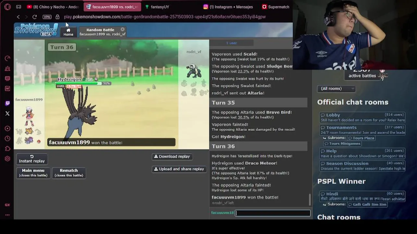417x234 pixels.
Task: Close the Random Battle room tab
Action: (122, 29)
